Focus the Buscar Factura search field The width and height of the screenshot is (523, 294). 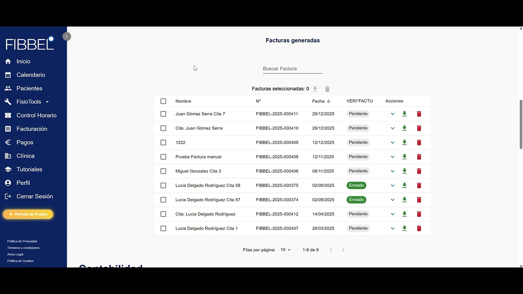click(293, 69)
